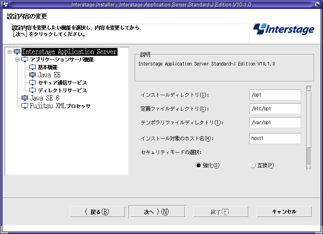Click the ディレクトリサービス feature icon
Viewport: 323px width, 234px height.
33,90
